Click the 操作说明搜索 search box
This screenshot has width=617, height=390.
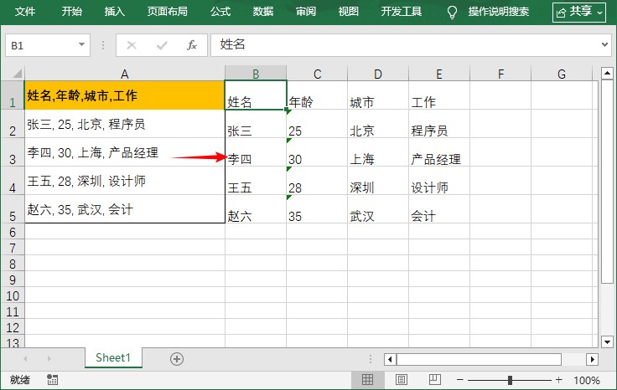tap(499, 12)
